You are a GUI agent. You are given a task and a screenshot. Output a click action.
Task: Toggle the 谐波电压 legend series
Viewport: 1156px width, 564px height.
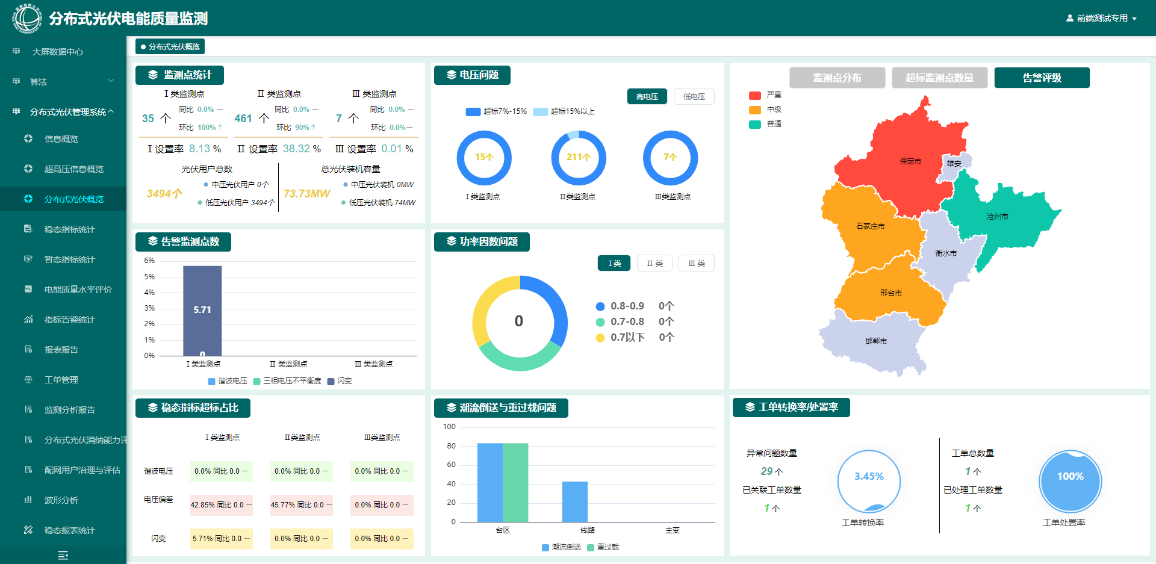[x=228, y=382]
